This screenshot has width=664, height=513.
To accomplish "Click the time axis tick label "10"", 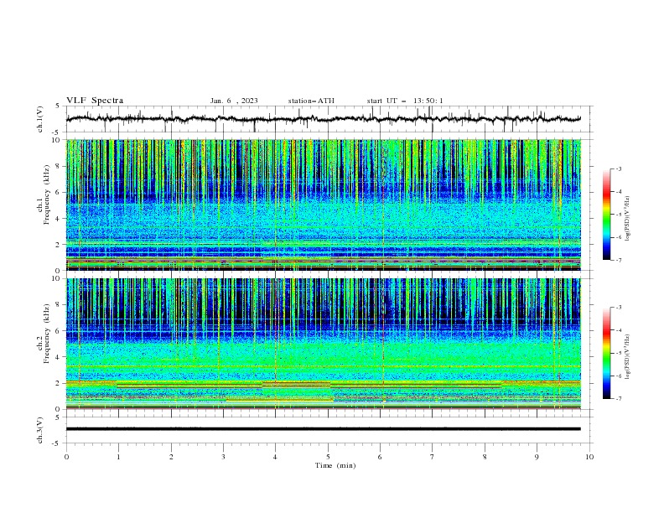I will (x=589, y=457).
